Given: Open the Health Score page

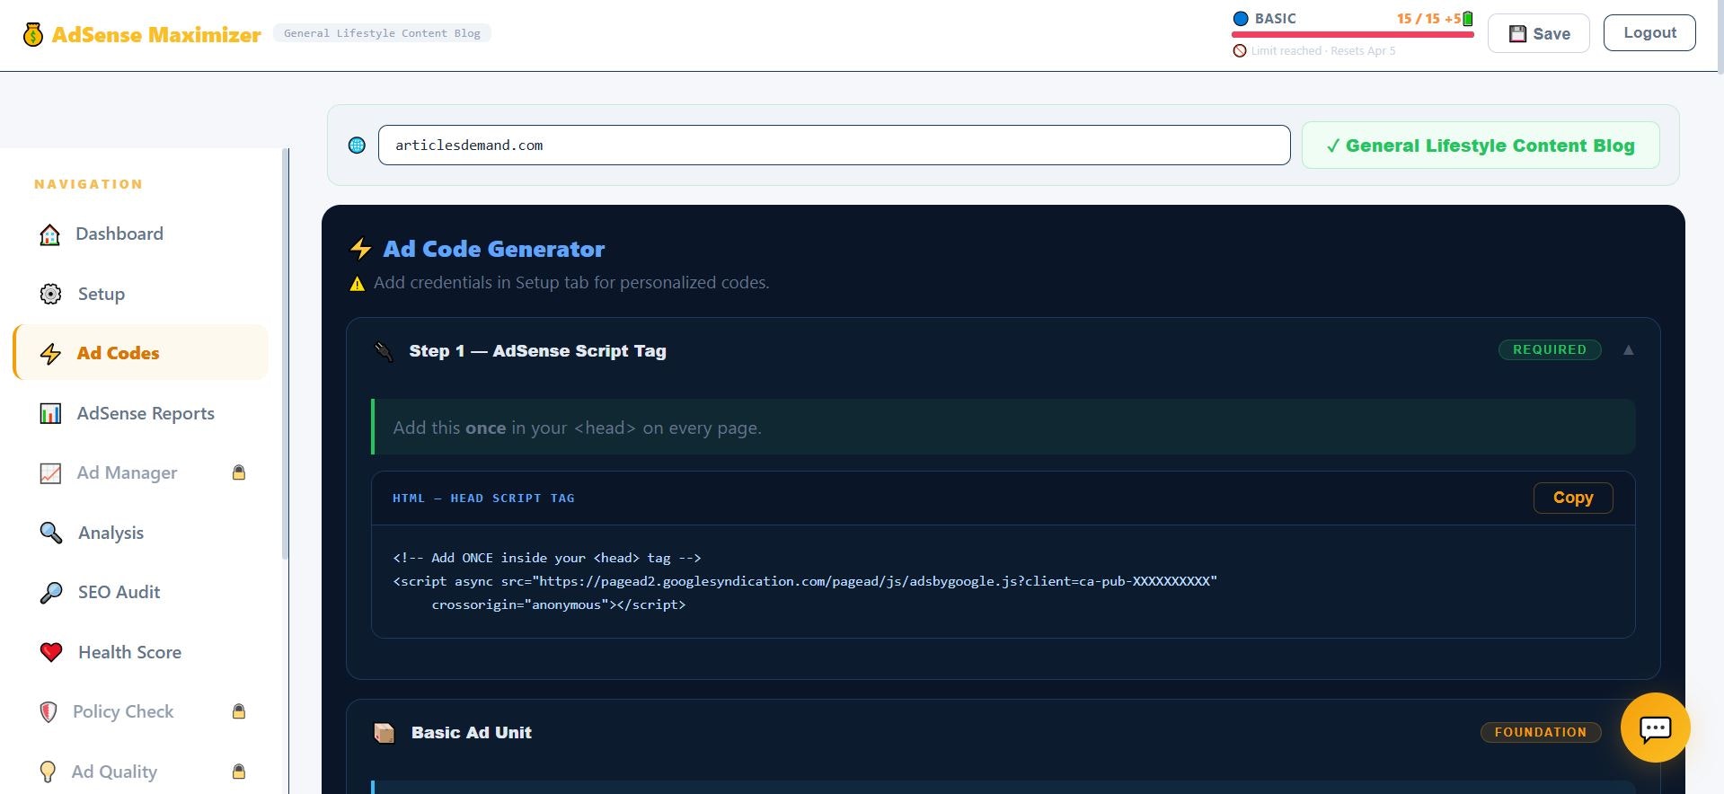Looking at the screenshot, I should 140,652.
